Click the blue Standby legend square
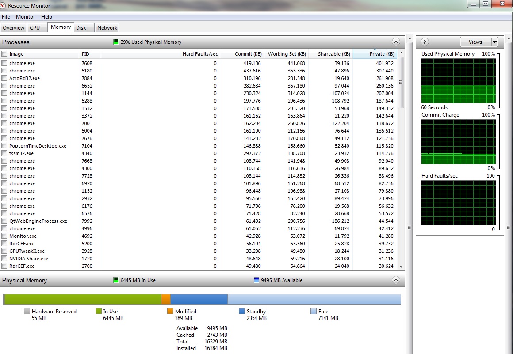Viewport: 513px width, 354px height. pos(242,312)
